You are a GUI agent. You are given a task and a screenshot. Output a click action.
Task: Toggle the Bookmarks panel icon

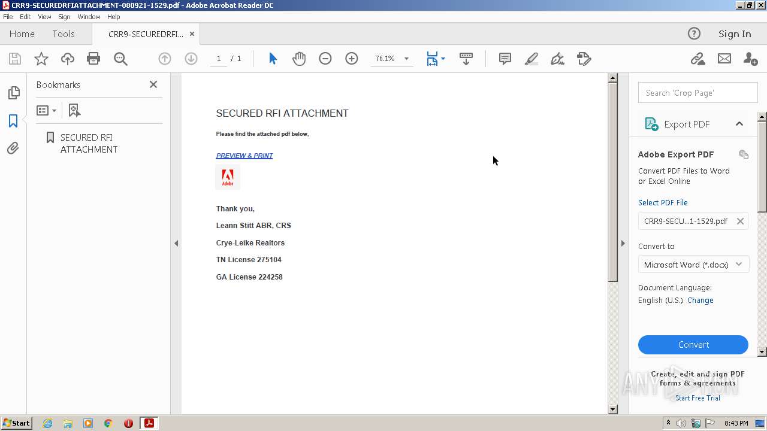[x=13, y=120]
